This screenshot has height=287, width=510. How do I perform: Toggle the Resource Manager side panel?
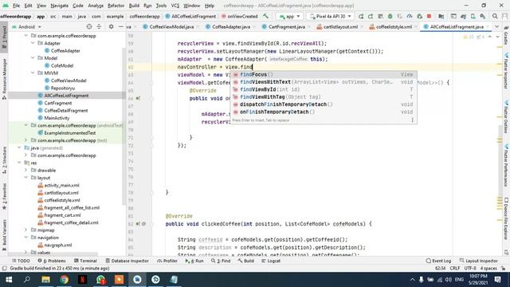coord(4,79)
